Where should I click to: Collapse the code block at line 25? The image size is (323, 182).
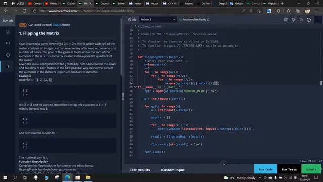pyautogui.click(x=136, y=87)
